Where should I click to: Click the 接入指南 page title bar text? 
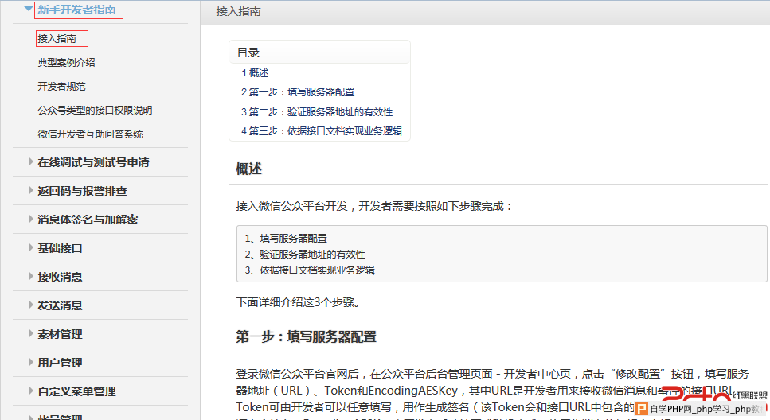point(238,11)
